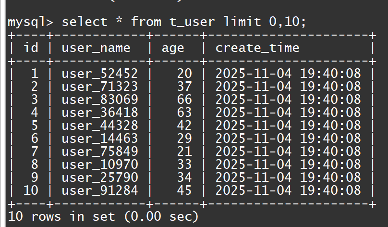This screenshot has width=388, height=227.
Task: Click the '10 rows in set (0.00 sec)' result line
Action: coord(103,216)
